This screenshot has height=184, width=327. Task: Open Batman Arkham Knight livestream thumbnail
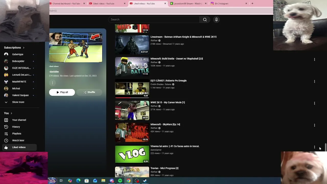pyautogui.click(x=132, y=44)
